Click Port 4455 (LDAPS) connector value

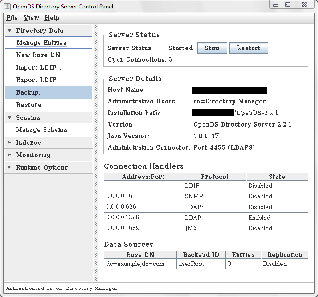[224, 147]
